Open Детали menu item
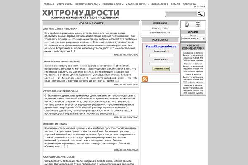Screen dimensions: 248x165 [x=175, y=4]
